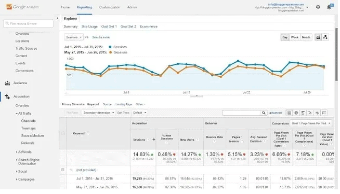Screen dimensions: 340x194
Task: Switch to the Goal Set 2 tab
Action: point(128,26)
